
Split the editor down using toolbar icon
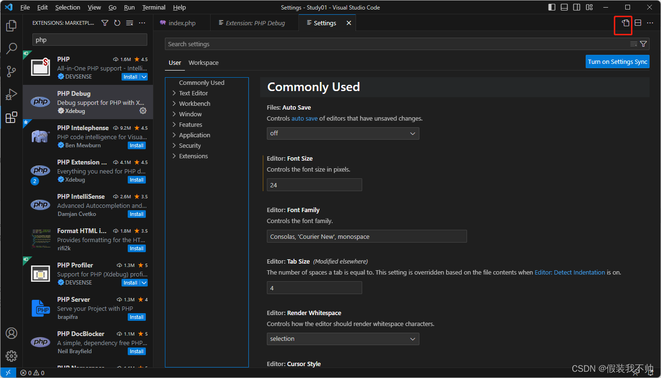pyautogui.click(x=638, y=23)
